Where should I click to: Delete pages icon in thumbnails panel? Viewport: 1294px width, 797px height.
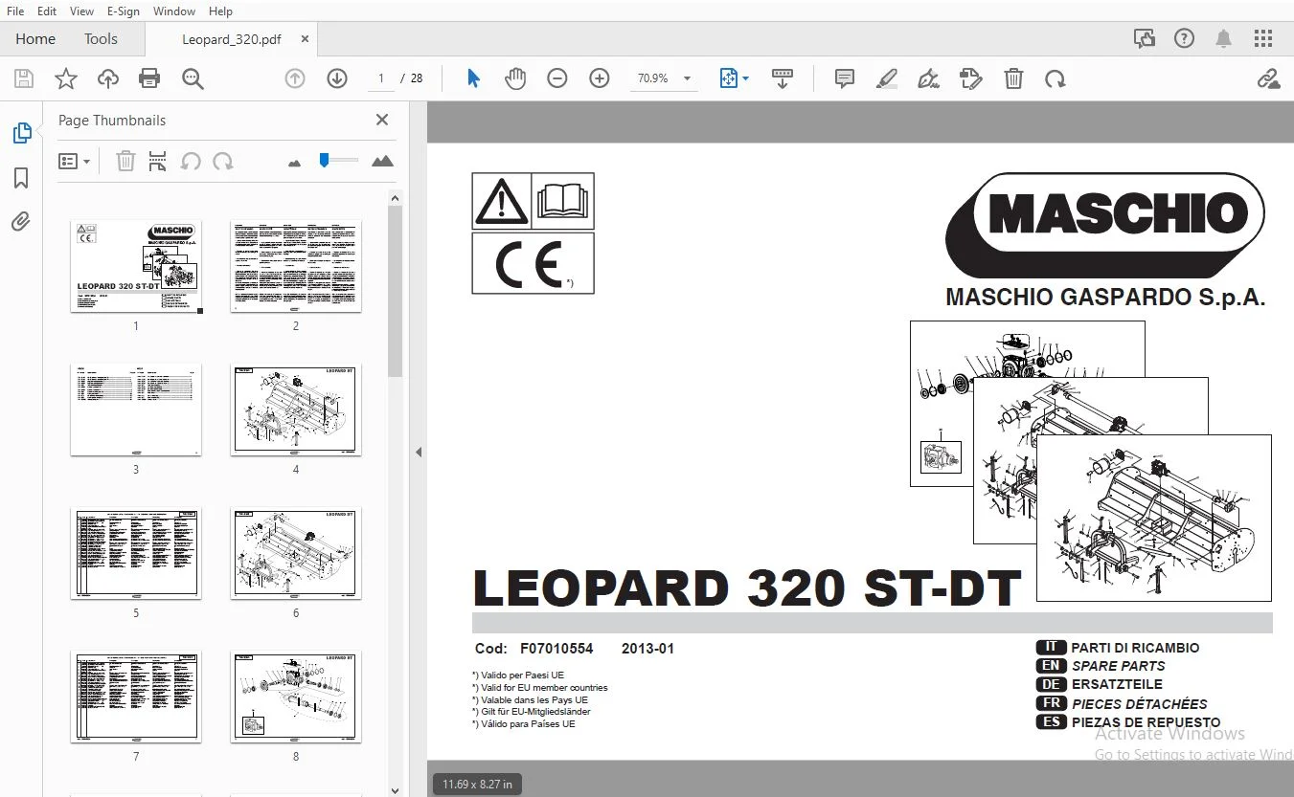pos(125,162)
